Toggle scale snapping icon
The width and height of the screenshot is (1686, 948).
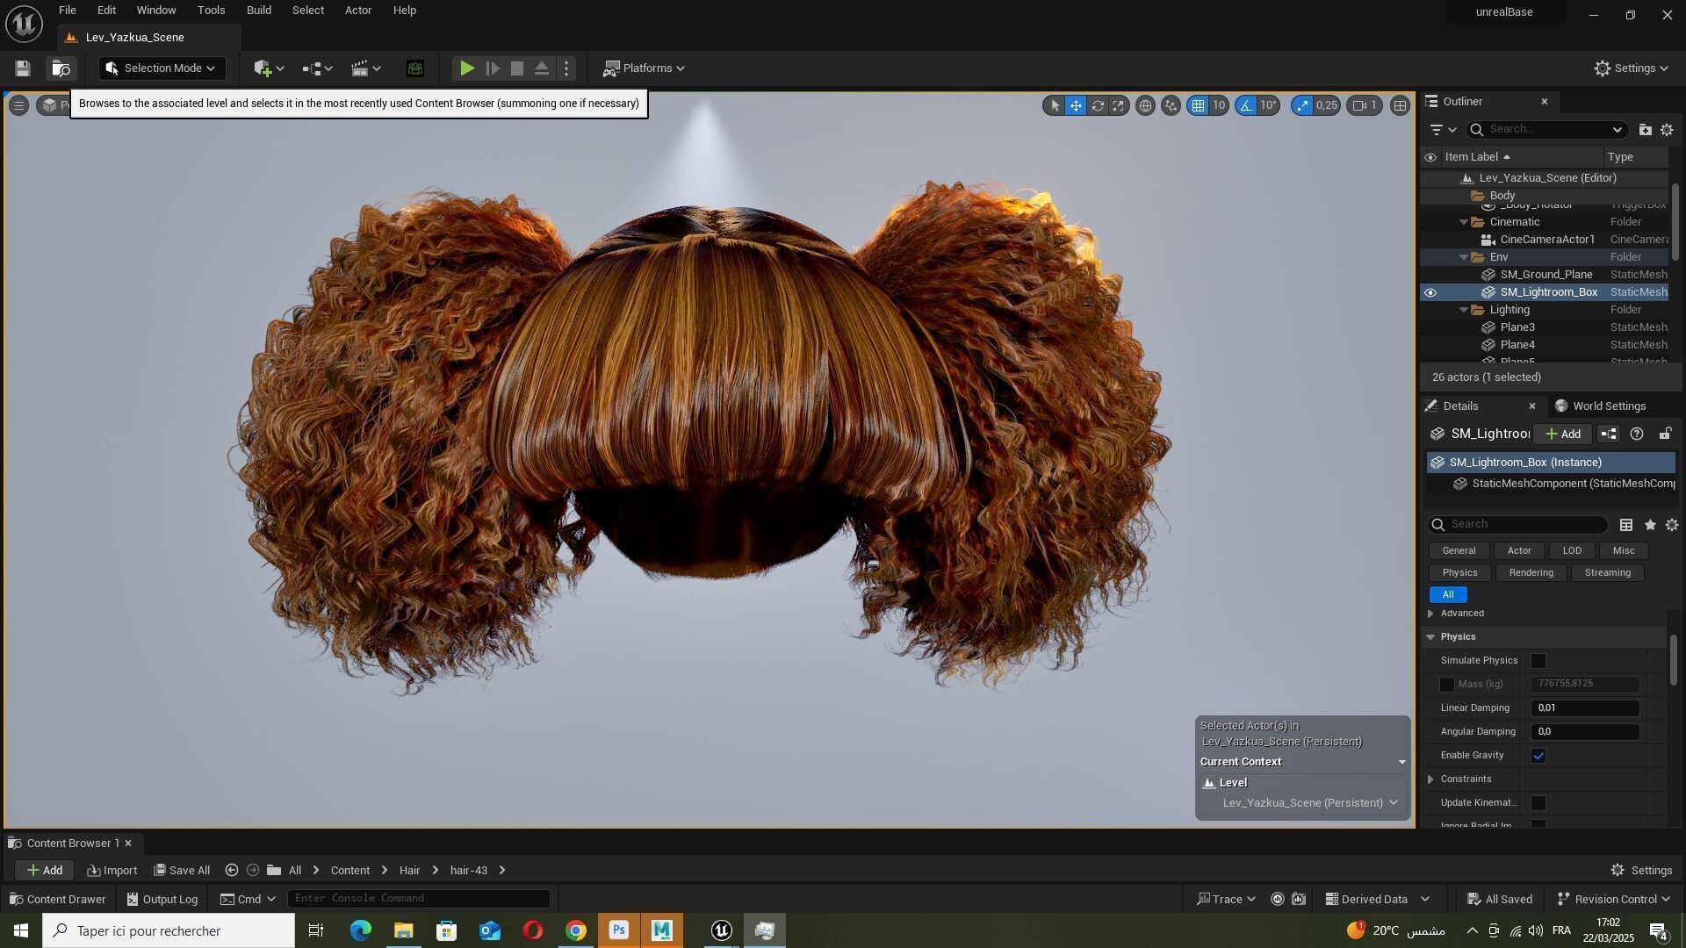[x=1302, y=105]
